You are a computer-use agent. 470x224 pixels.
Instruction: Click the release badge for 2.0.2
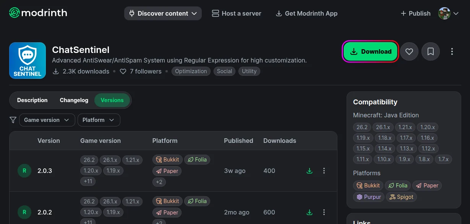pyautogui.click(x=24, y=212)
